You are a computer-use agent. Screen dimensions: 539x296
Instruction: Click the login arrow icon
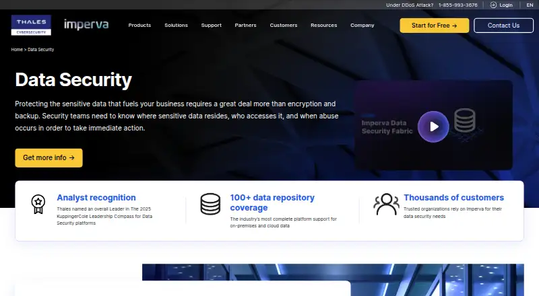click(493, 5)
